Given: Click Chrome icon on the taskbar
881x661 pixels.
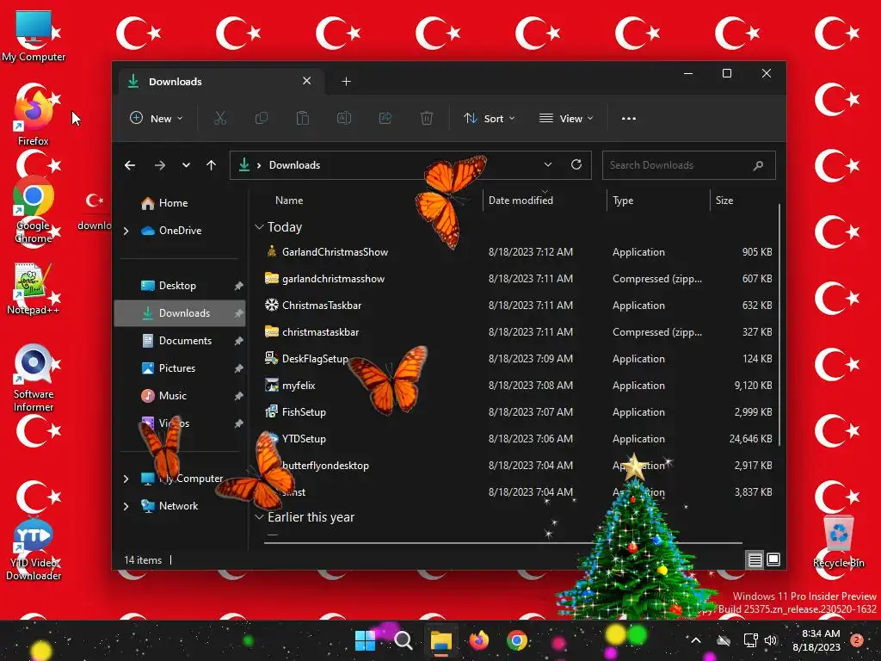Looking at the screenshot, I should point(517,640).
